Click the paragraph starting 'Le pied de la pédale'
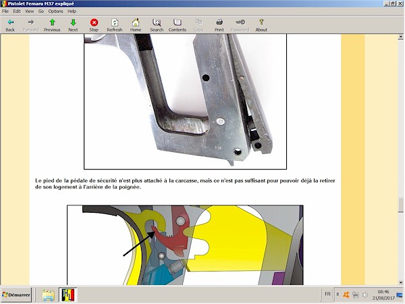 click(x=185, y=184)
